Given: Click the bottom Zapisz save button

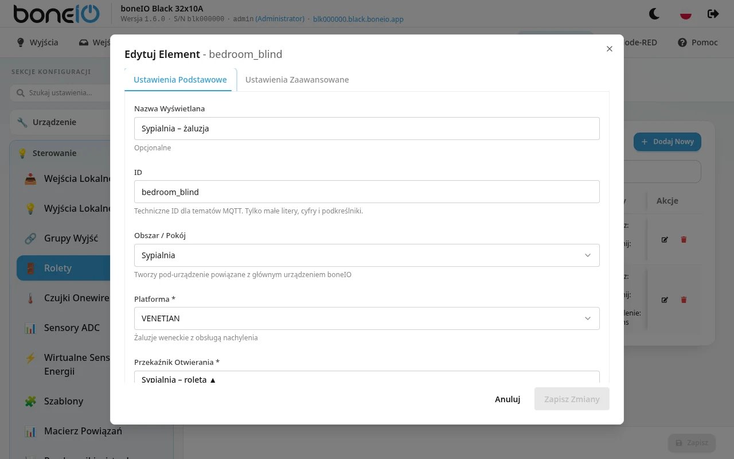Looking at the screenshot, I should [x=692, y=443].
